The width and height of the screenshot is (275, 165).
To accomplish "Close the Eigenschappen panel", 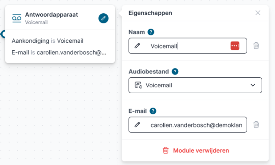I will (x=258, y=13).
